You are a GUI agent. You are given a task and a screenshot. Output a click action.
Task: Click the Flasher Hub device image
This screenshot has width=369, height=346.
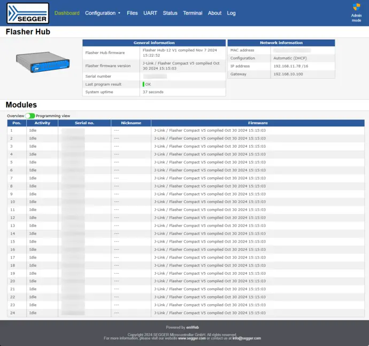(x=42, y=63)
